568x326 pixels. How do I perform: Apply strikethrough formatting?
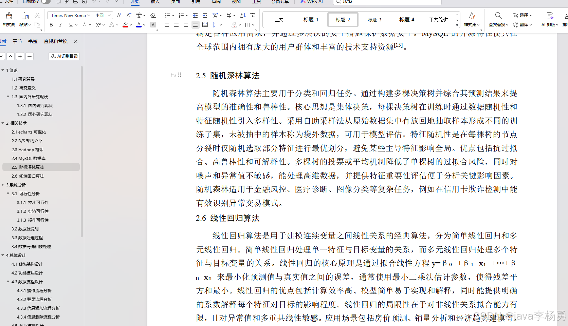pos(85,25)
